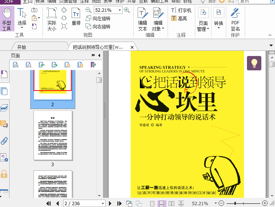Open the Bookmarks sidebar panel
This screenshot has width=275, height=207.
(x=4, y=74)
